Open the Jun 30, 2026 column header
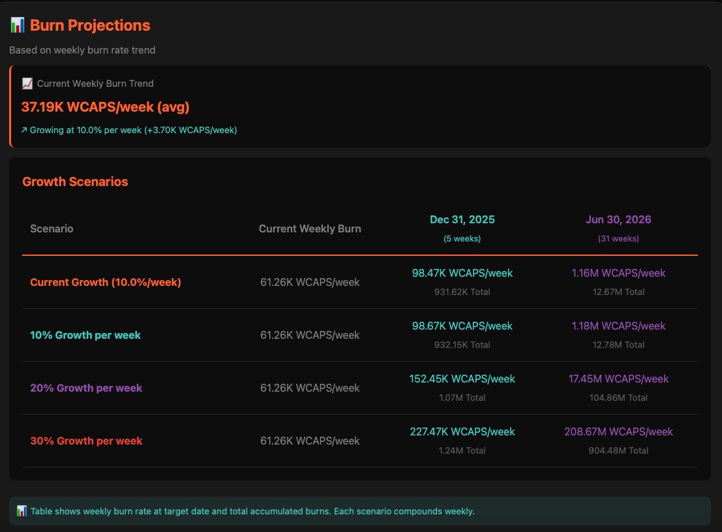722x532 pixels. pyautogui.click(x=618, y=220)
